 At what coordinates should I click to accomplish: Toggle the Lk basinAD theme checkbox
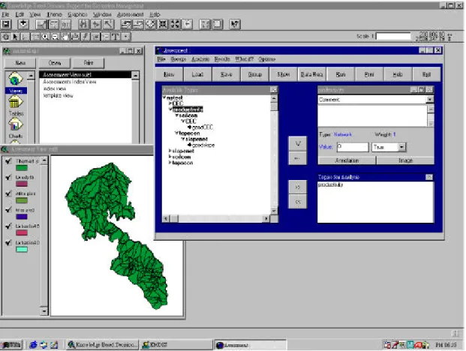pyautogui.click(x=8, y=242)
